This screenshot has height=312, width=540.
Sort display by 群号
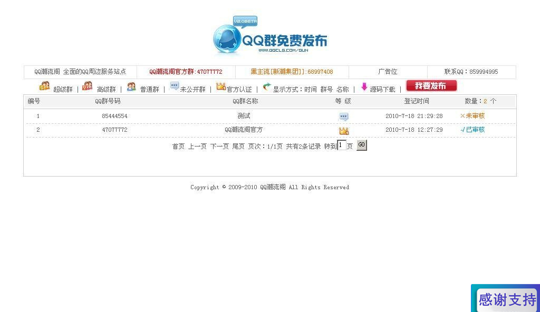coord(326,90)
